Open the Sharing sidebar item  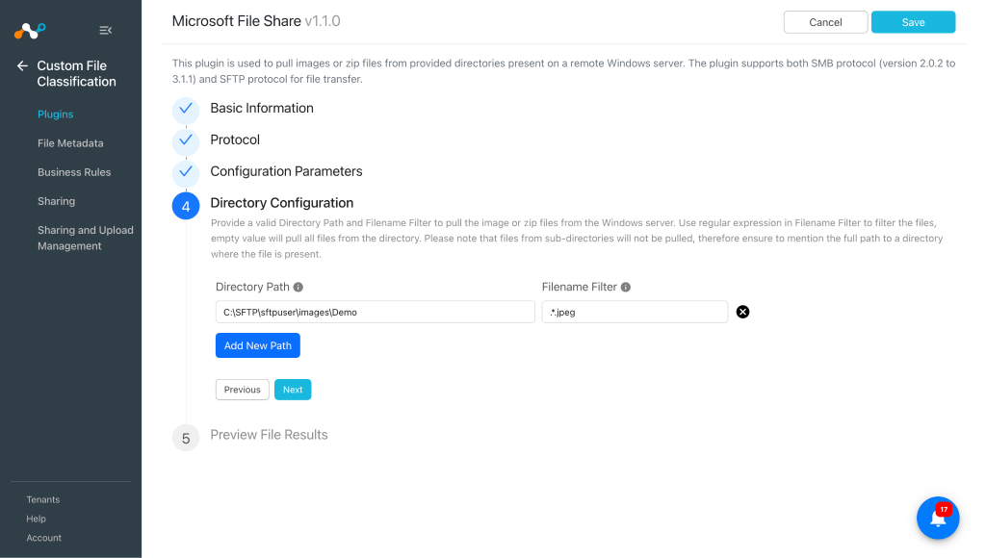pyautogui.click(x=56, y=201)
